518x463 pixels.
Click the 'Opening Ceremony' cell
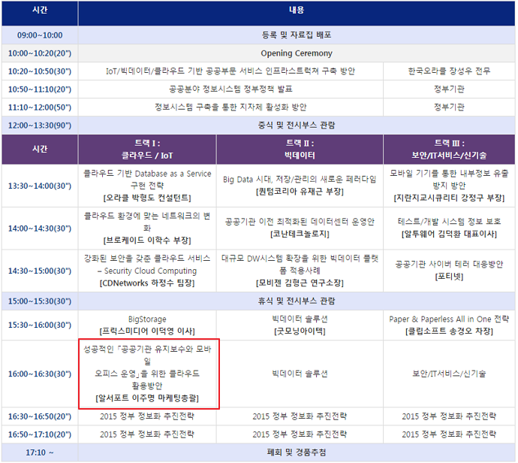click(x=297, y=53)
